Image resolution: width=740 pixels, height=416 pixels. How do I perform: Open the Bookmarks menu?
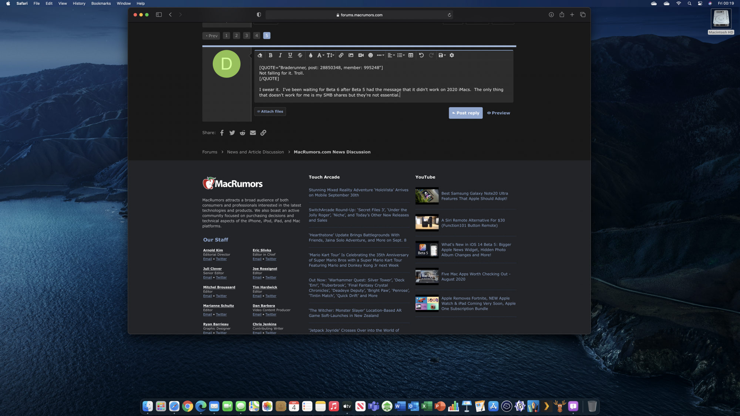[x=101, y=3]
